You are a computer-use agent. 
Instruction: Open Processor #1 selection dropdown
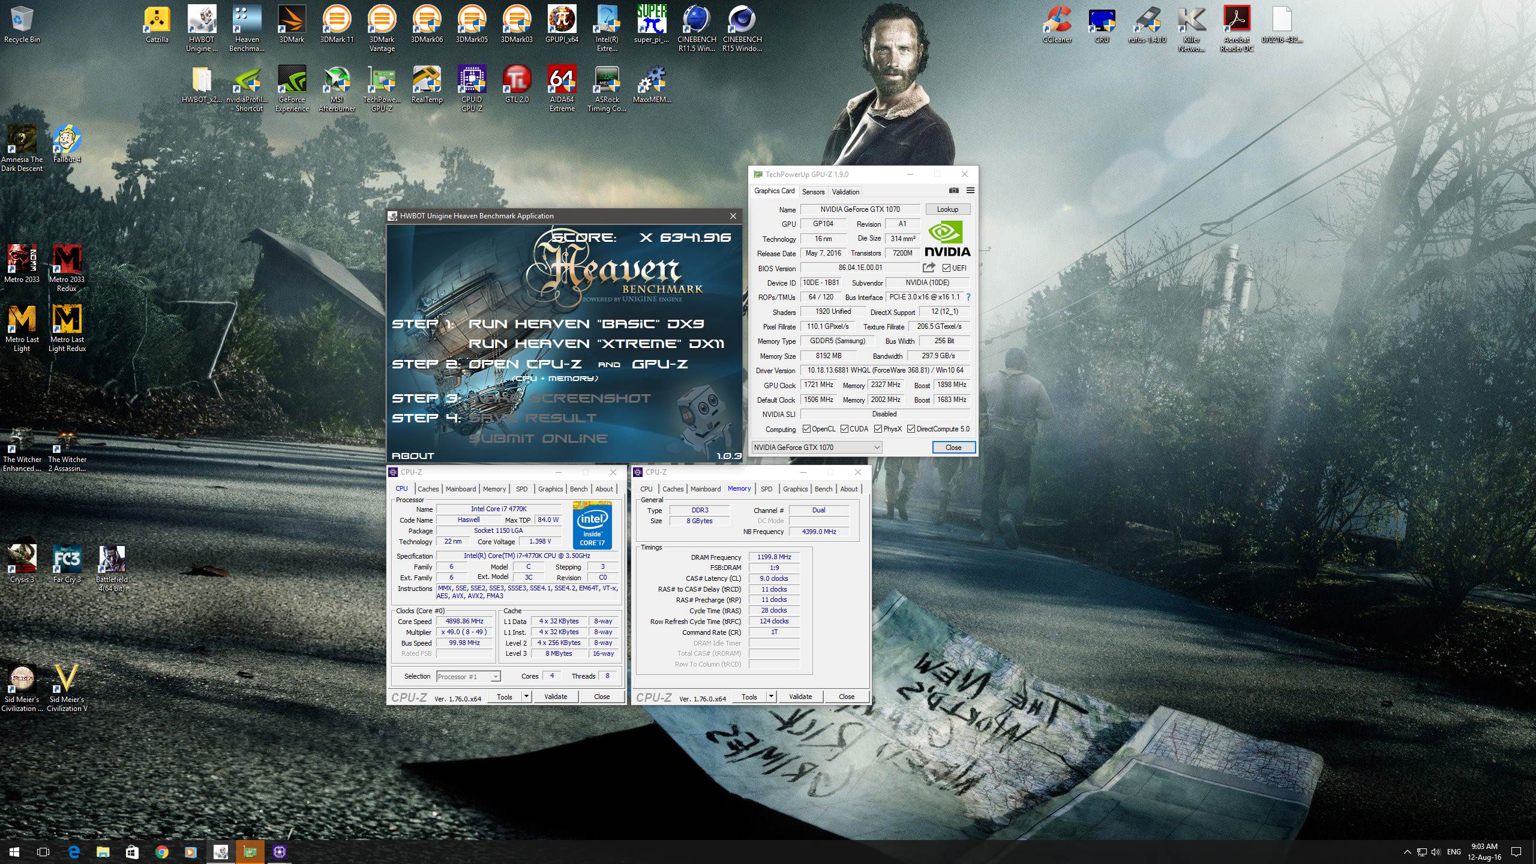pyautogui.click(x=468, y=677)
